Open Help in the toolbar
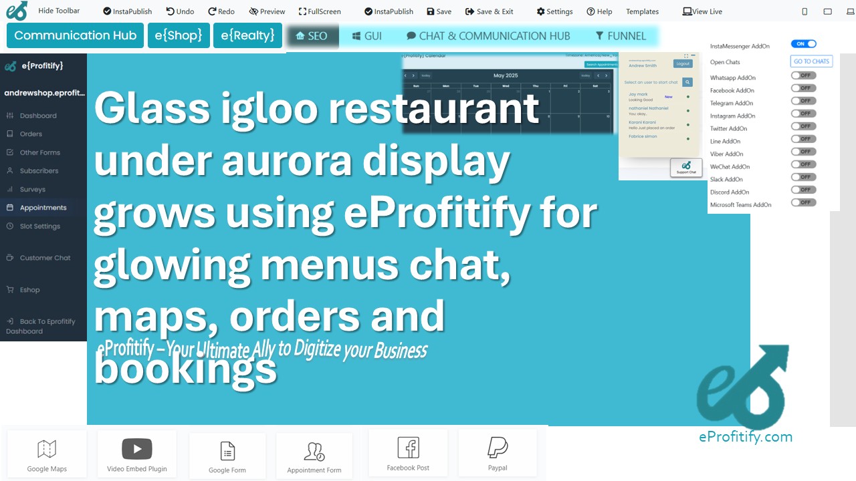This screenshot has width=856, height=481. coord(599,11)
